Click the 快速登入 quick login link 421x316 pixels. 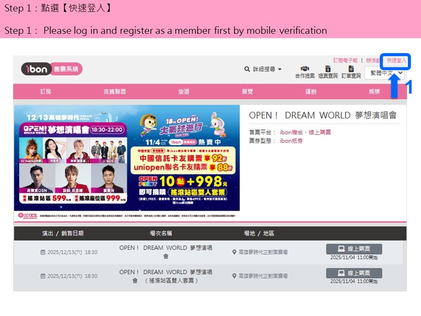[396, 61]
